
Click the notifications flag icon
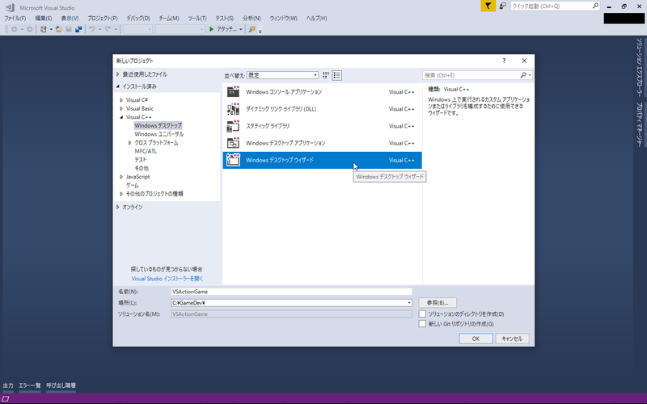point(488,6)
